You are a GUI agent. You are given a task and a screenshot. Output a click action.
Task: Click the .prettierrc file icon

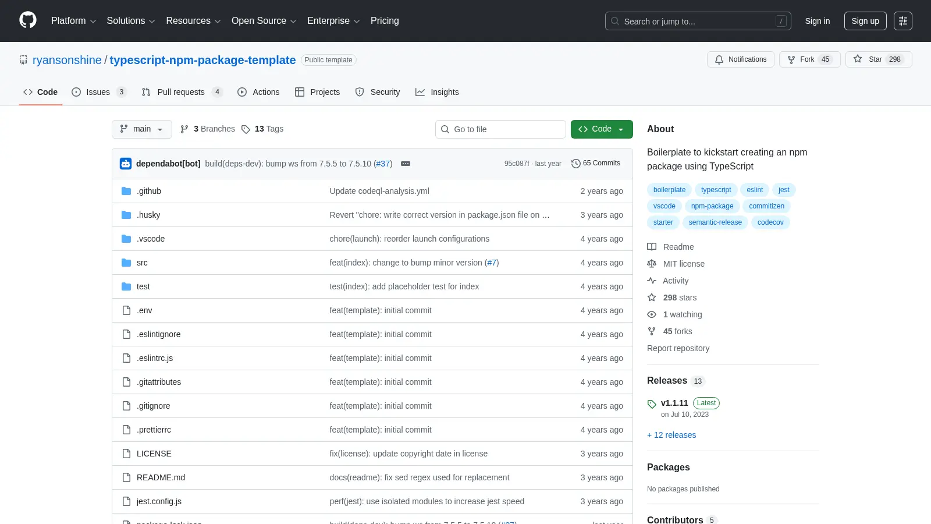(x=126, y=430)
